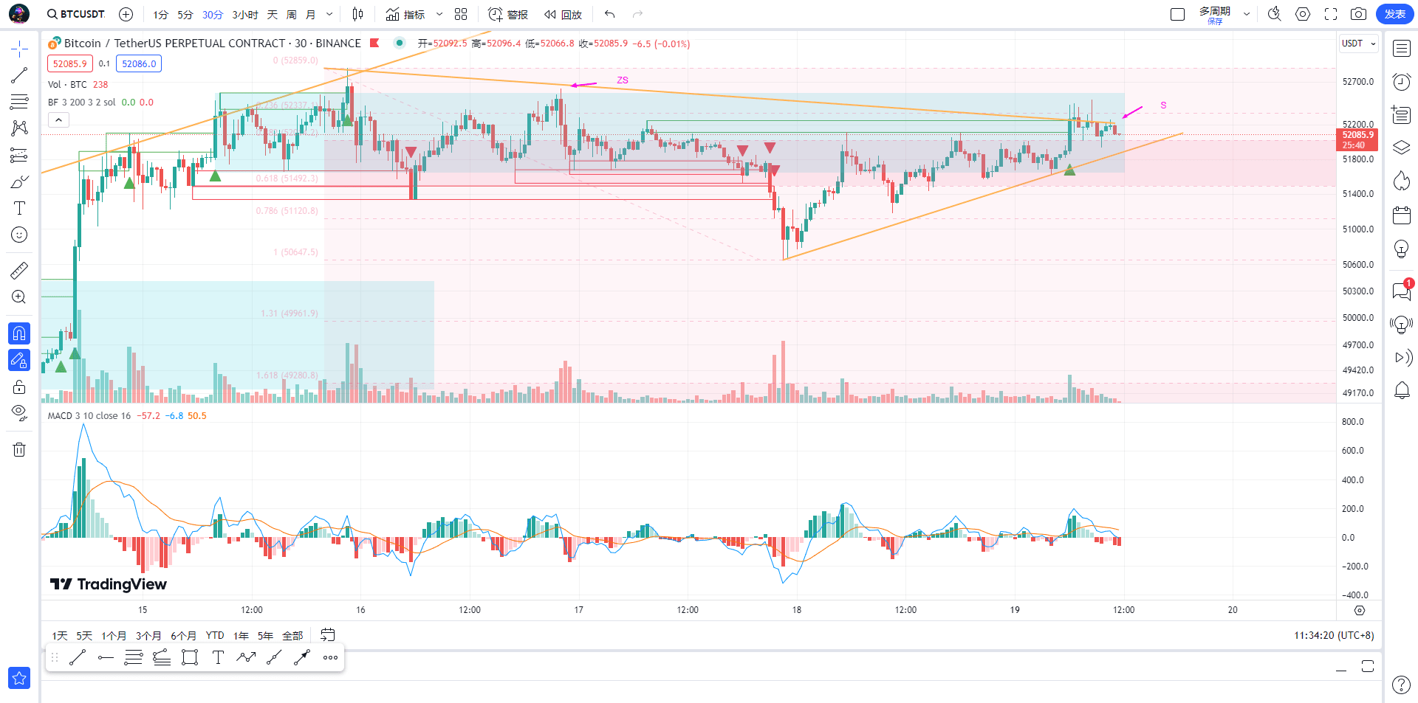The height and width of the screenshot is (703, 1418).
Task: Switch to the 周 weekly interval
Action: [x=292, y=14]
